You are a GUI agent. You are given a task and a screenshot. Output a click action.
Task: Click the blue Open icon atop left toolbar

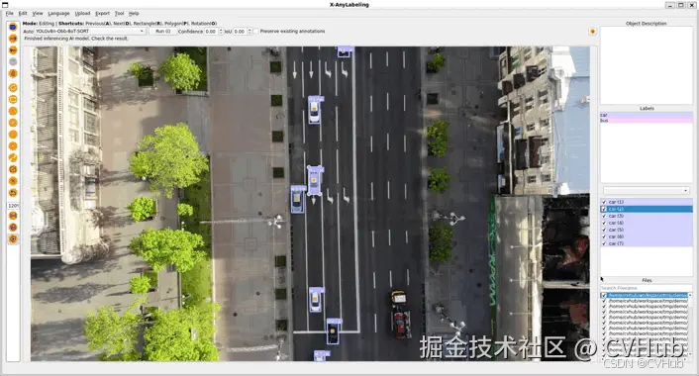(13, 27)
